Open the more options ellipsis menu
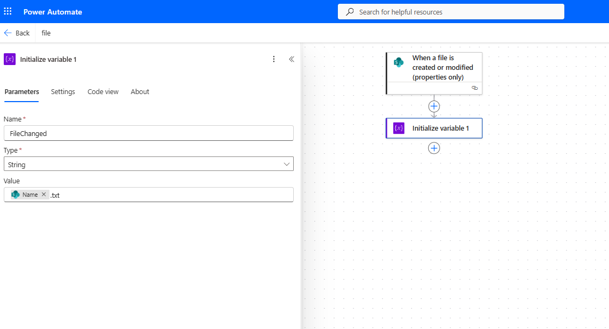The image size is (609, 329). pos(274,59)
